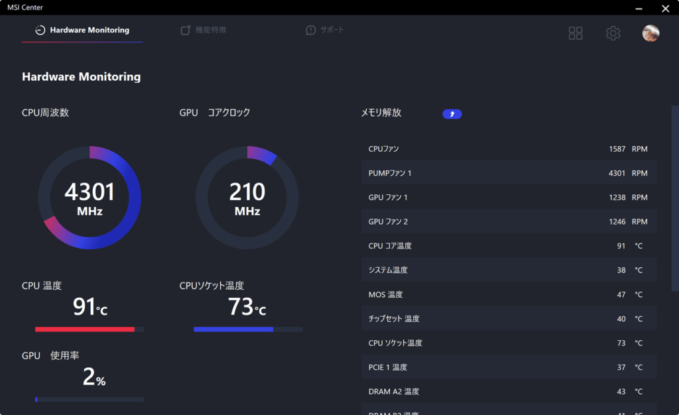Select the CPUファン 1587 RPM row
The width and height of the screenshot is (679, 415).
(509, 149)
